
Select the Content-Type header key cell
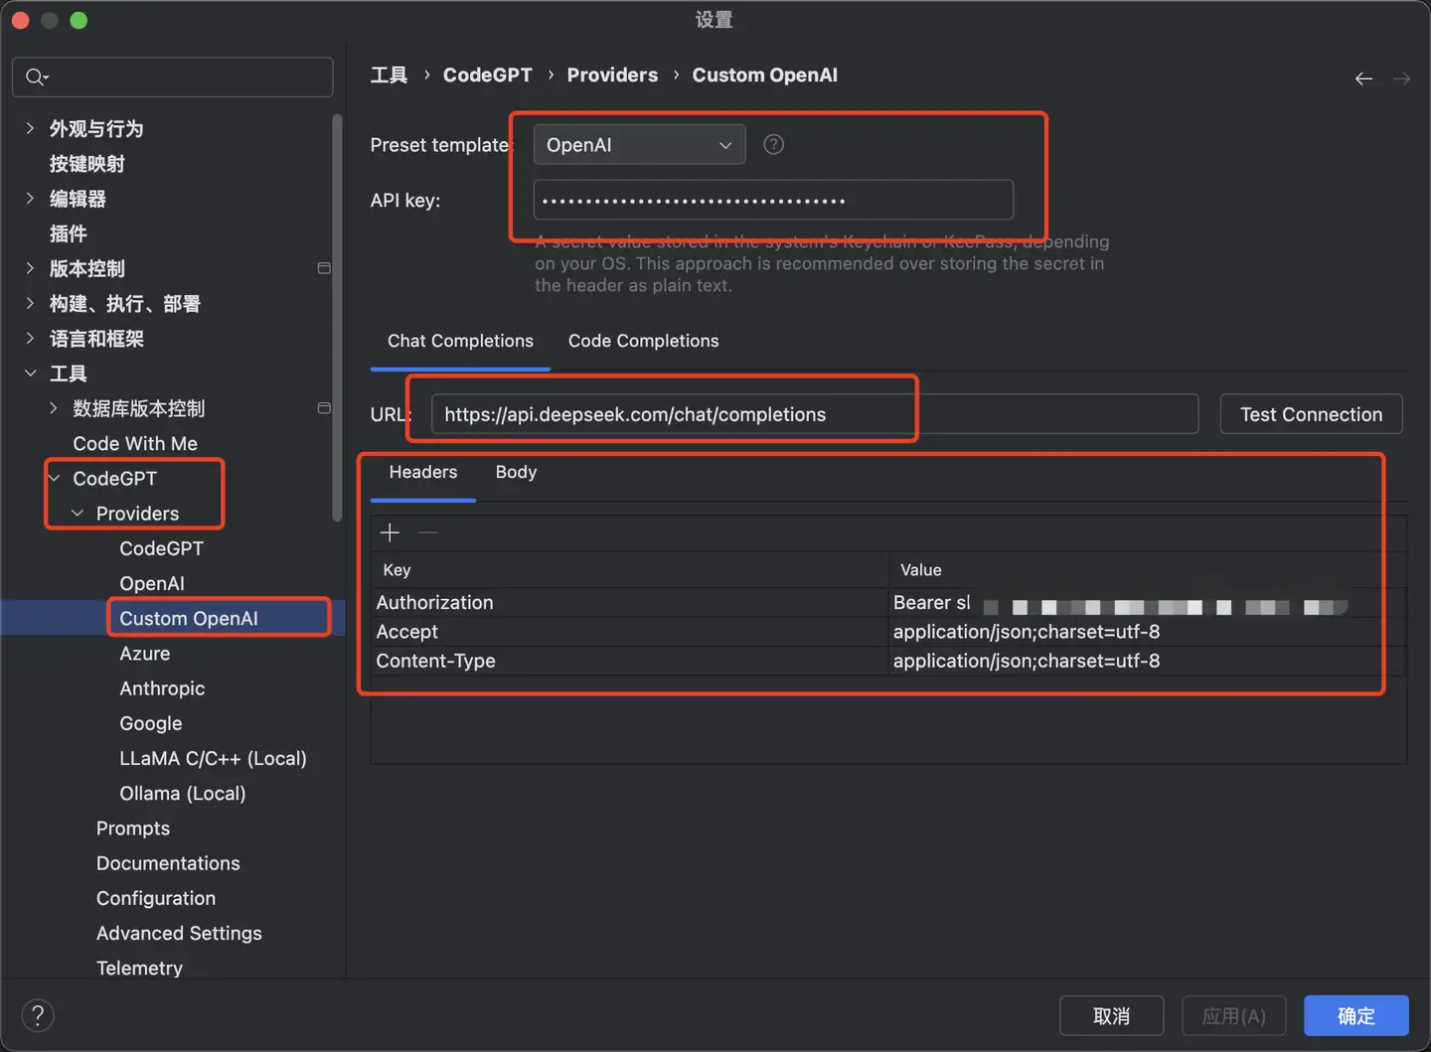(629, 661)
